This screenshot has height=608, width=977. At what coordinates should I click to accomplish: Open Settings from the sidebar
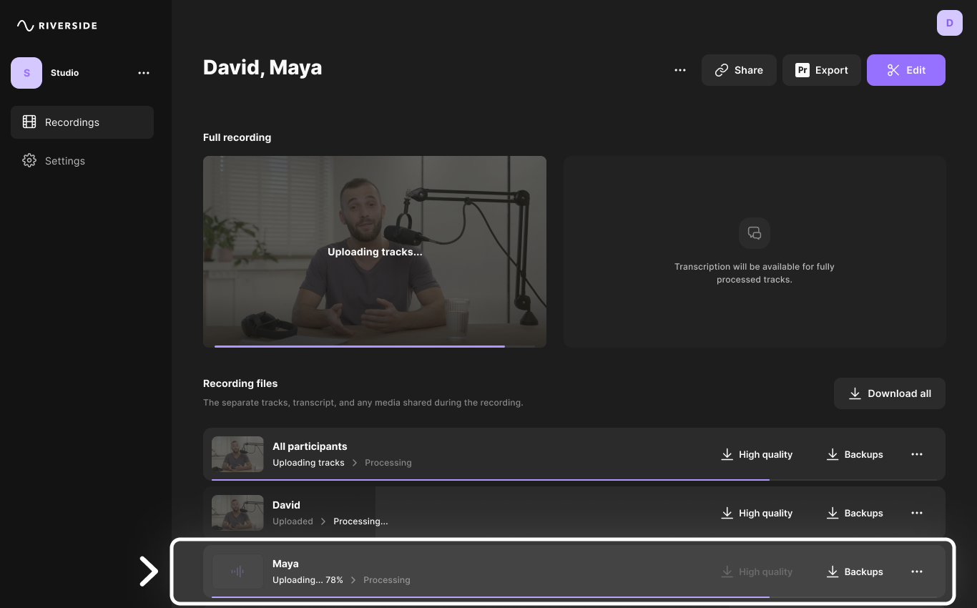coord(64,161)
